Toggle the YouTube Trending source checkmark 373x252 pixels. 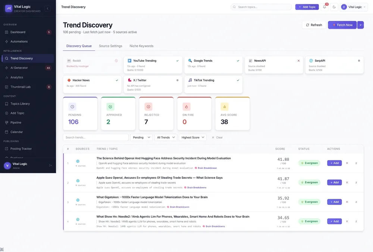pyautogui.click(x=178, y=61)
